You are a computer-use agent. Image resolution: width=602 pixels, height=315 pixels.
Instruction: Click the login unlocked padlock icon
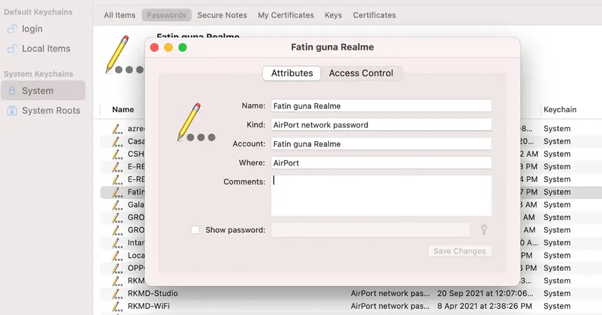click(12, 29)
